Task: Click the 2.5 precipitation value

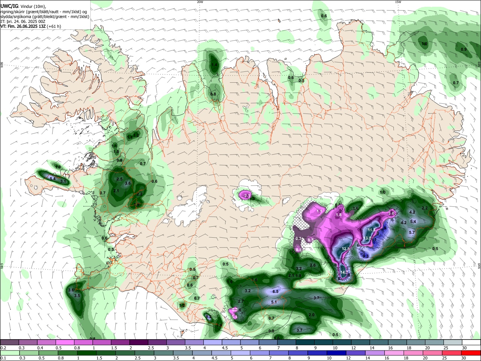Action: 119,179
